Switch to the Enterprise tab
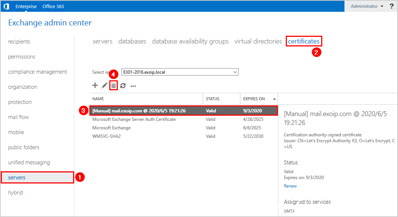The height and width of the screenshot is (217, 398). click(26, 6)
